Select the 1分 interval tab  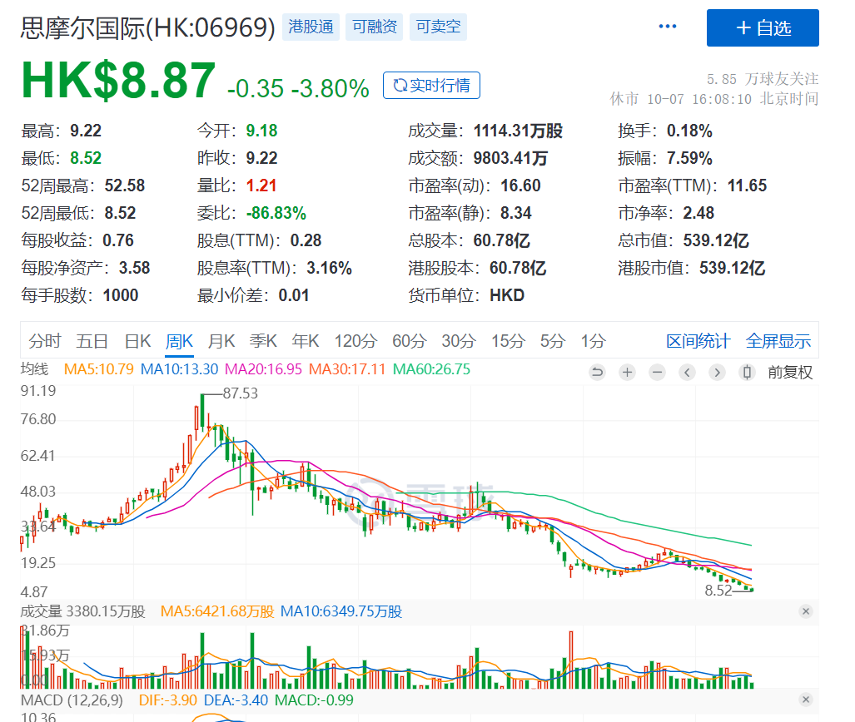(x=594, y=341)
